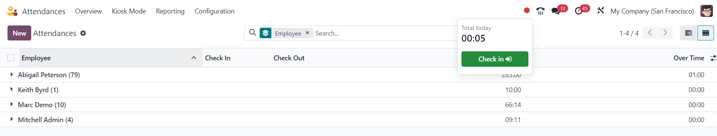Click the New button
Image resolution: width=717 pixels, height=136 pixels.
point(19,33)
